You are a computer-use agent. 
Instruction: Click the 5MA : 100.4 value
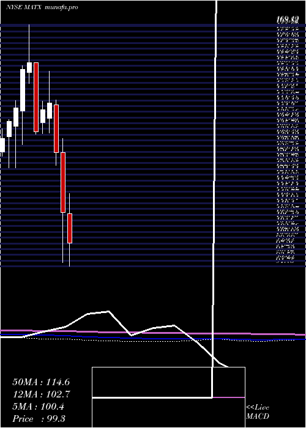pos(38,407)
